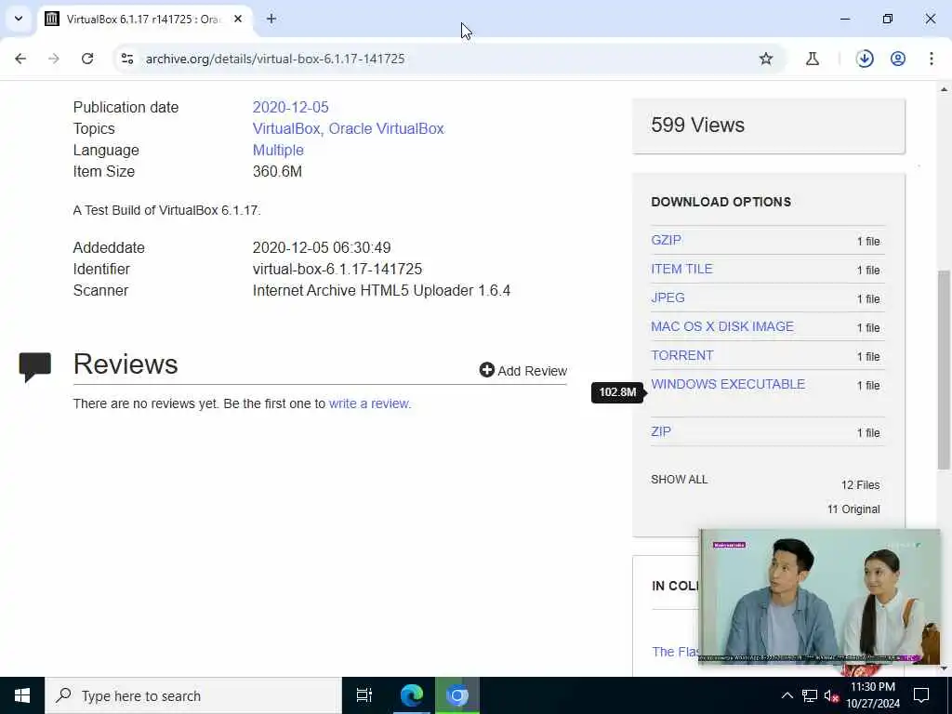Image resolution: width=952 pixels, height=714 pixels.
Task: Open the Multiple language link
Action: coord(278,150)
